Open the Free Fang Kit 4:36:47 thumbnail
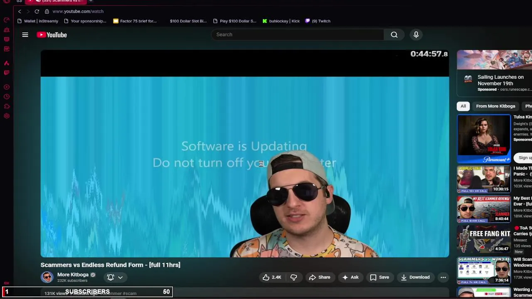The width and height of the screenshot is (532, 299). pos(484,239)
